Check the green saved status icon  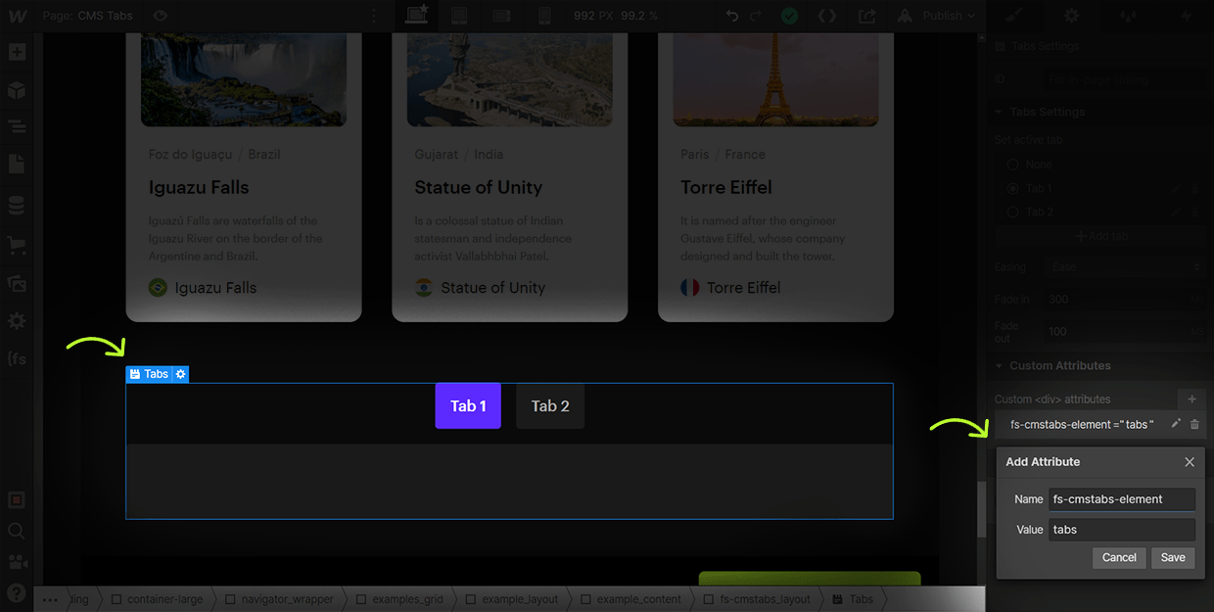789,16
